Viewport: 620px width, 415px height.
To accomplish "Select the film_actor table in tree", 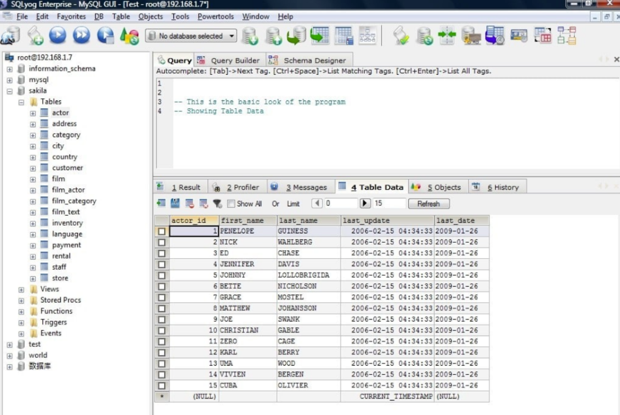I will (x=68, y=190).
